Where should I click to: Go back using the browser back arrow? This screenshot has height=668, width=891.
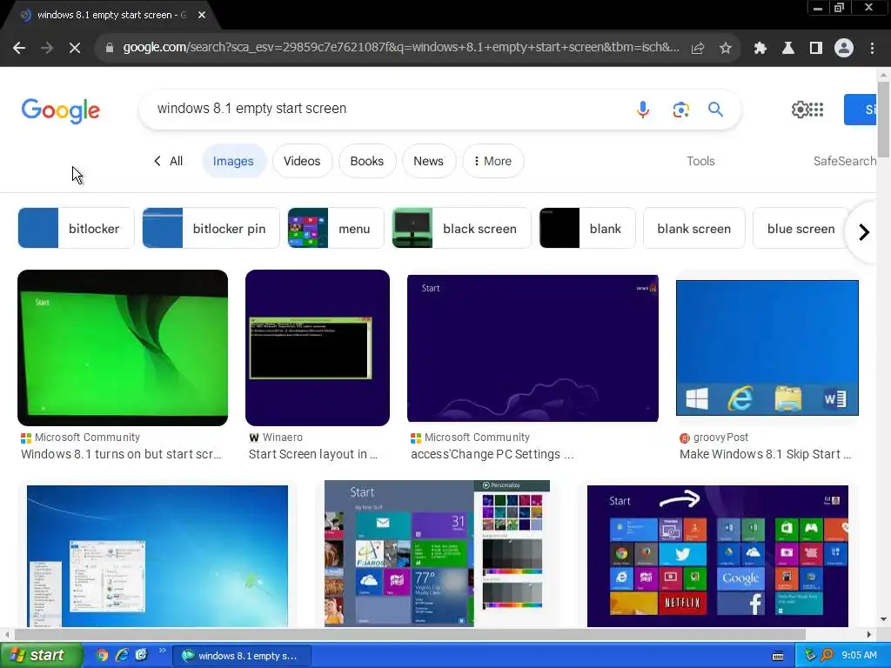tap(19, 49)
